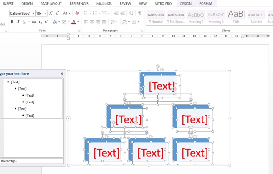Switch to the MAILINGS tab
This screenshot has width=273, height=174.
pos(104,4)
